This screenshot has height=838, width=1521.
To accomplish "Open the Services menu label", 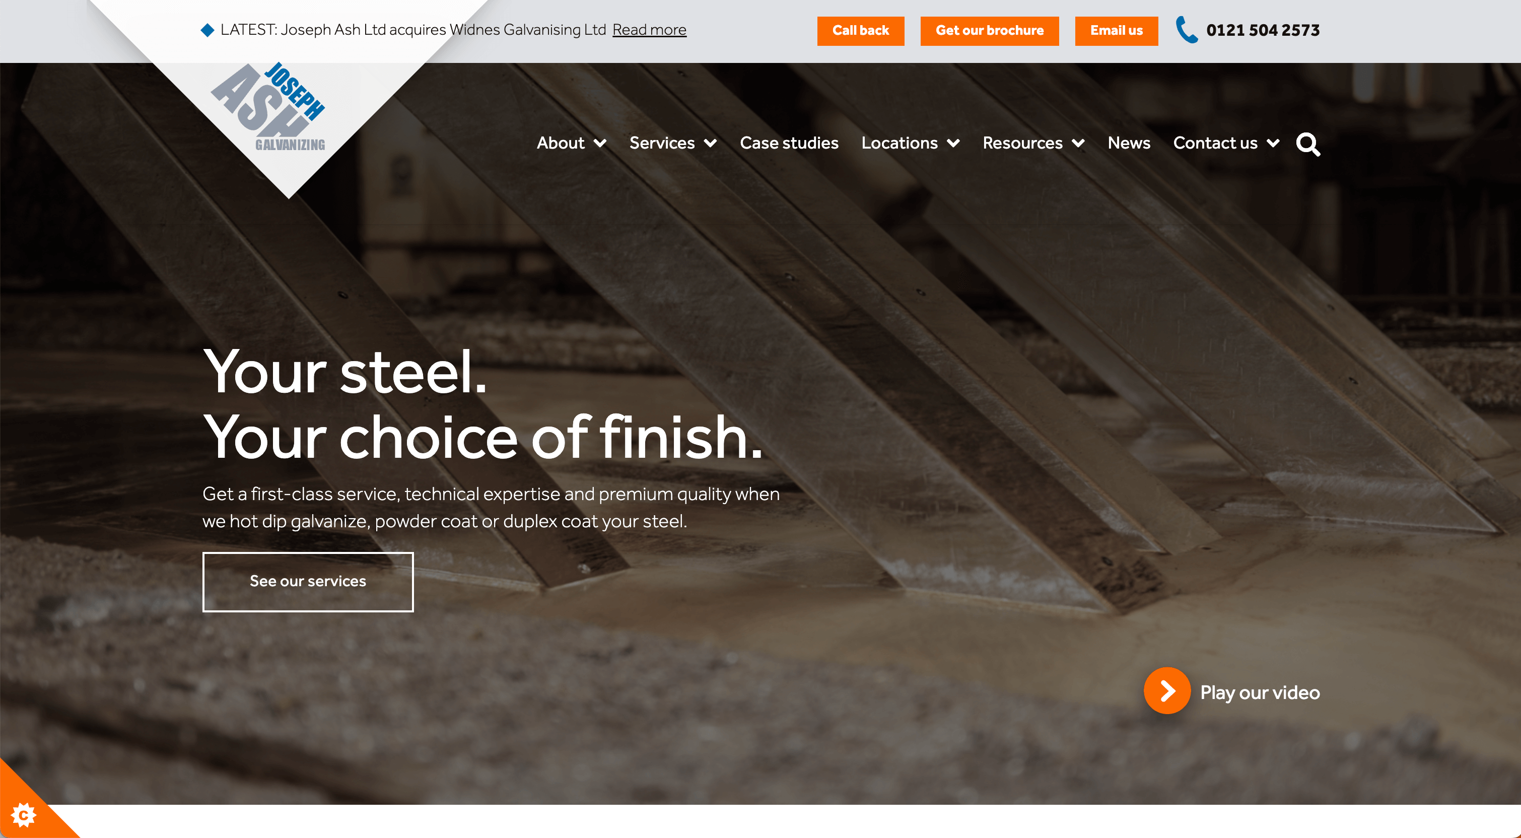I will click(661, 143).
